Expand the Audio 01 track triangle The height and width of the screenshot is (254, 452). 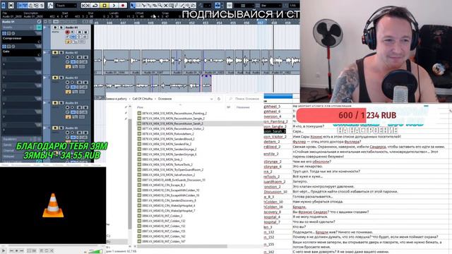[x=45, y=28]
